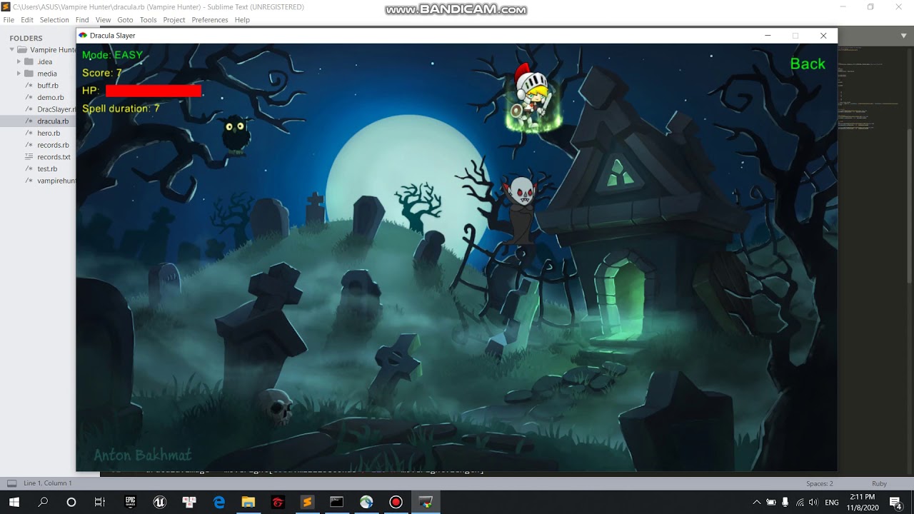The width and height of the screenshot is (914, 514).
Task: Open records.txt in the sidebar
Action: [54, 157]
